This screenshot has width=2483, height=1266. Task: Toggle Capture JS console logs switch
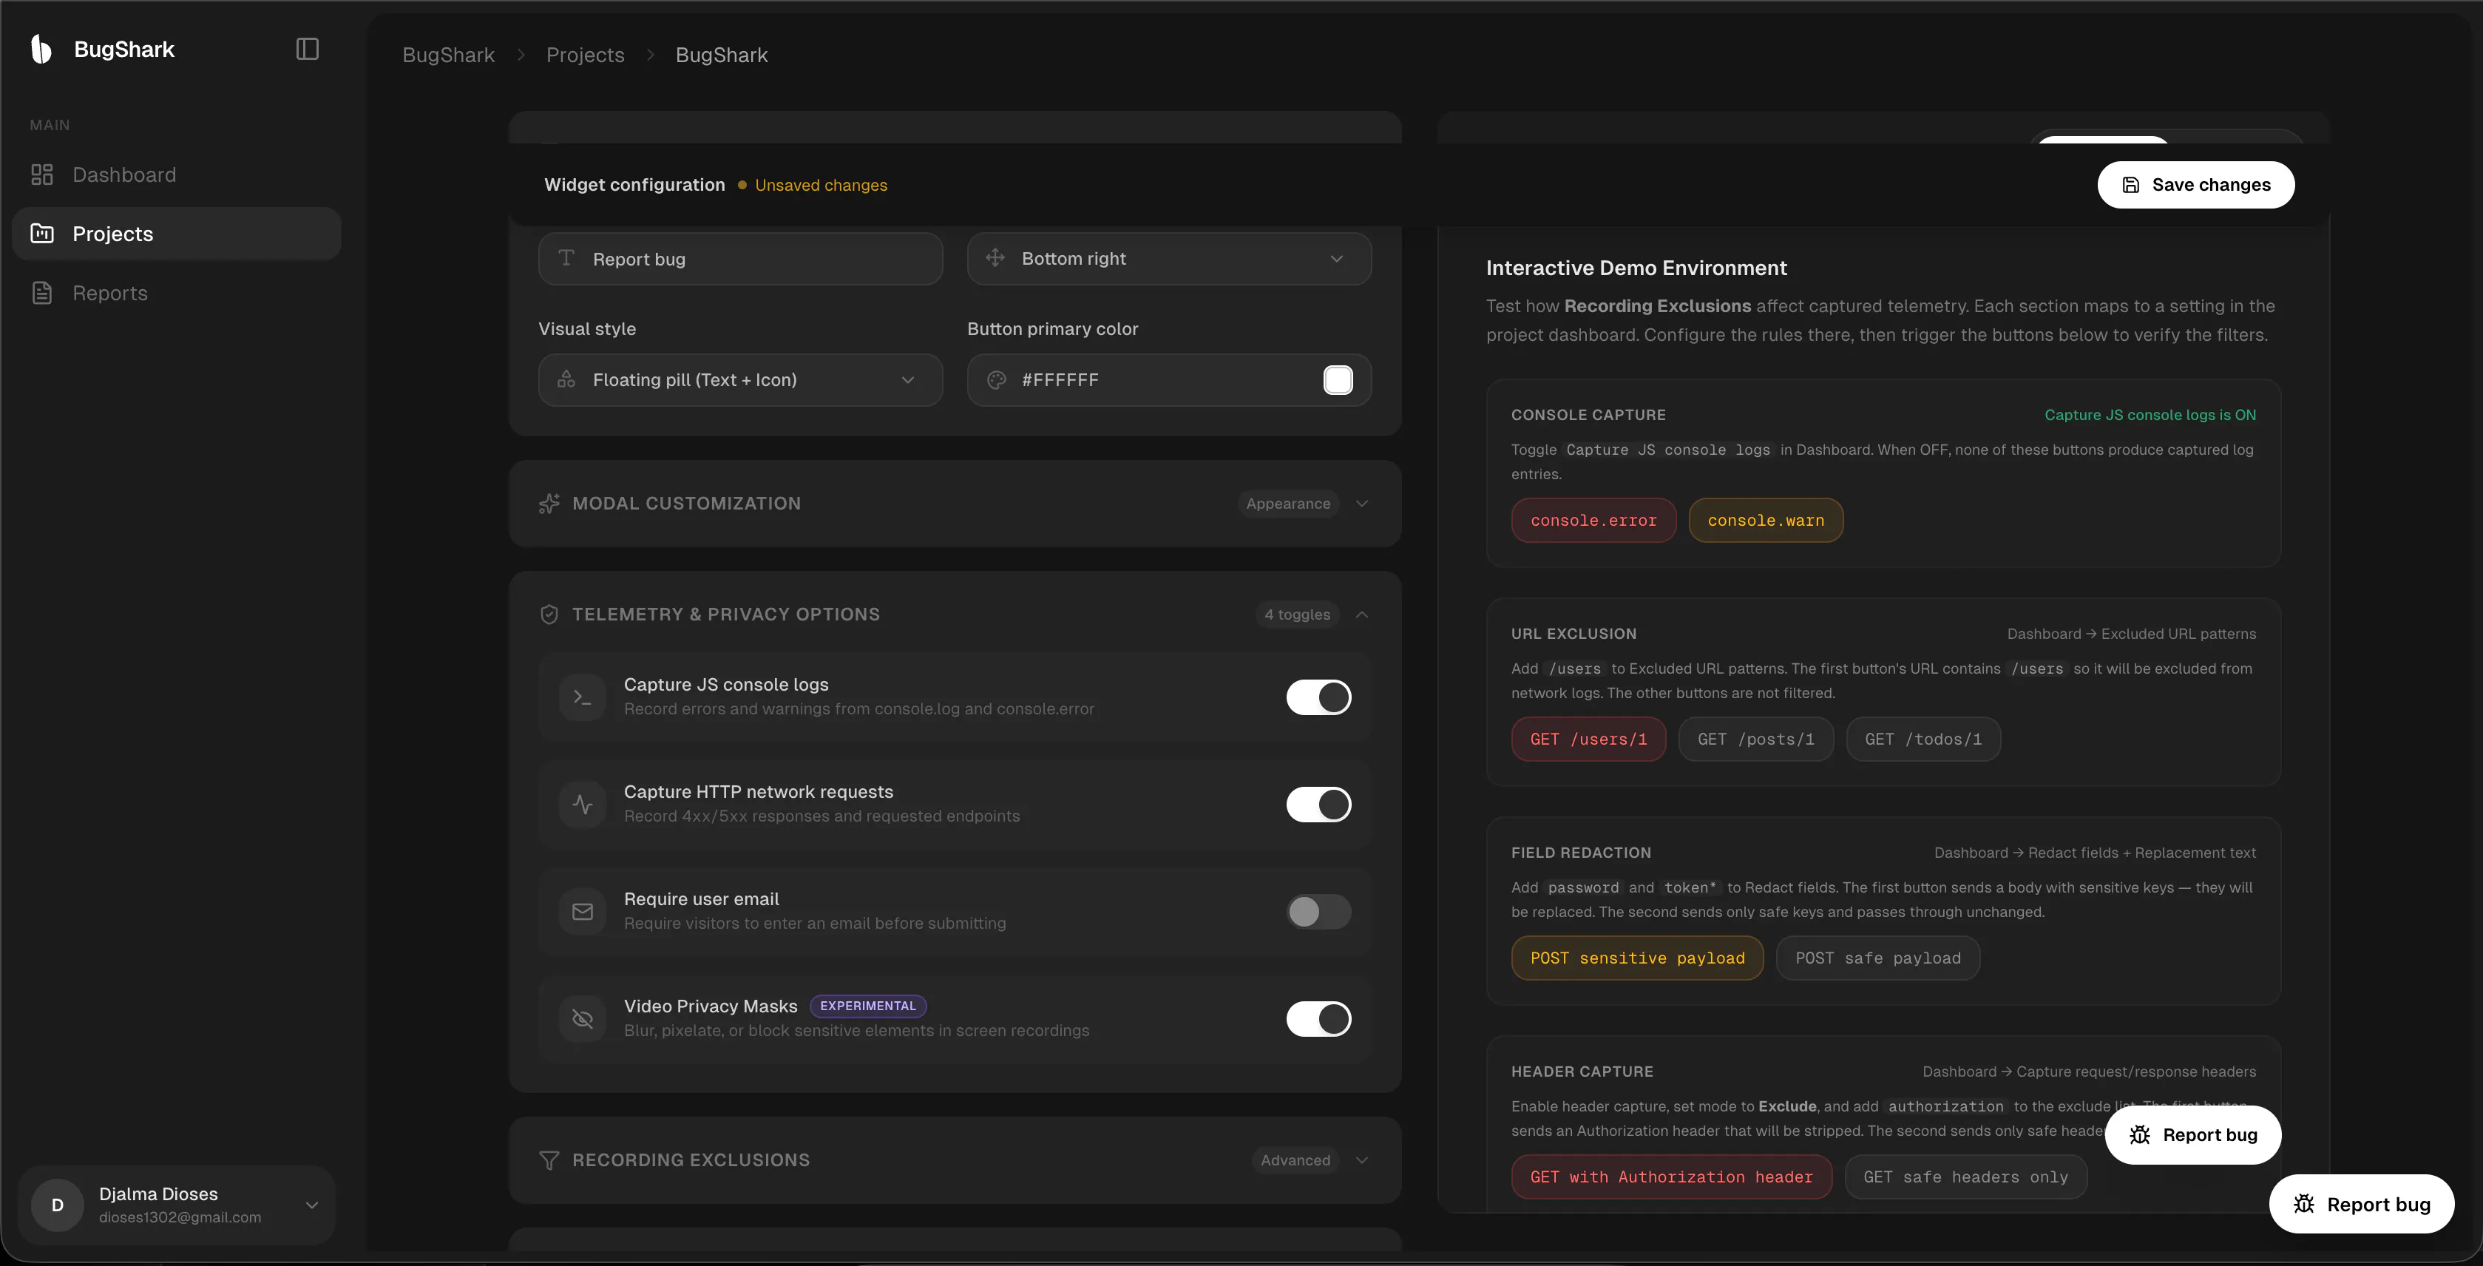tap(1318, 696)
